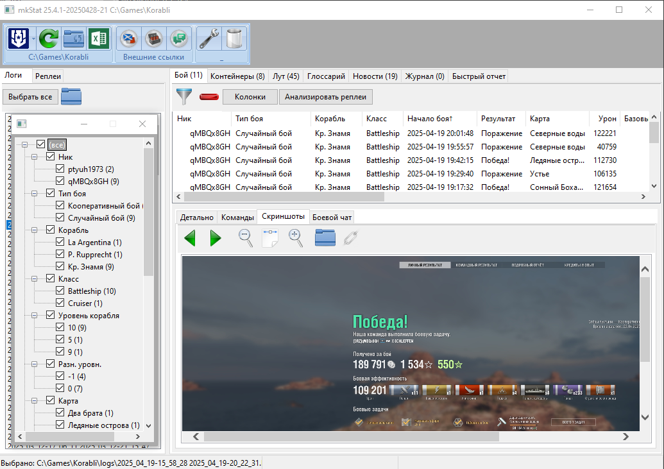
Task: Uncheck the qMBQx8GH (9) nickname filter
Action: tap(60, 182)
